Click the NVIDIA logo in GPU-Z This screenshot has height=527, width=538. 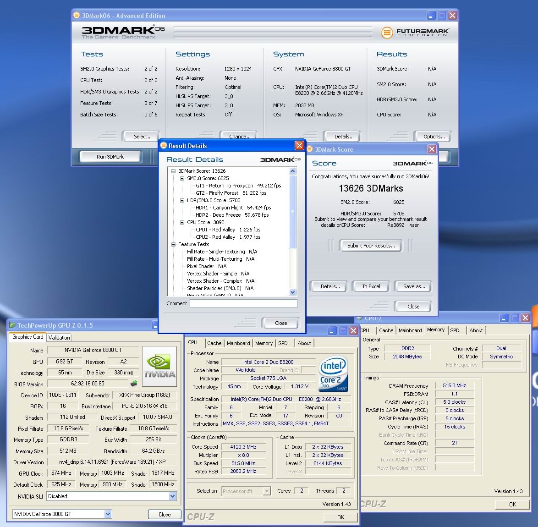point(159,367)
